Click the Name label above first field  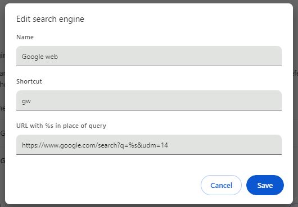click(25, 37)
